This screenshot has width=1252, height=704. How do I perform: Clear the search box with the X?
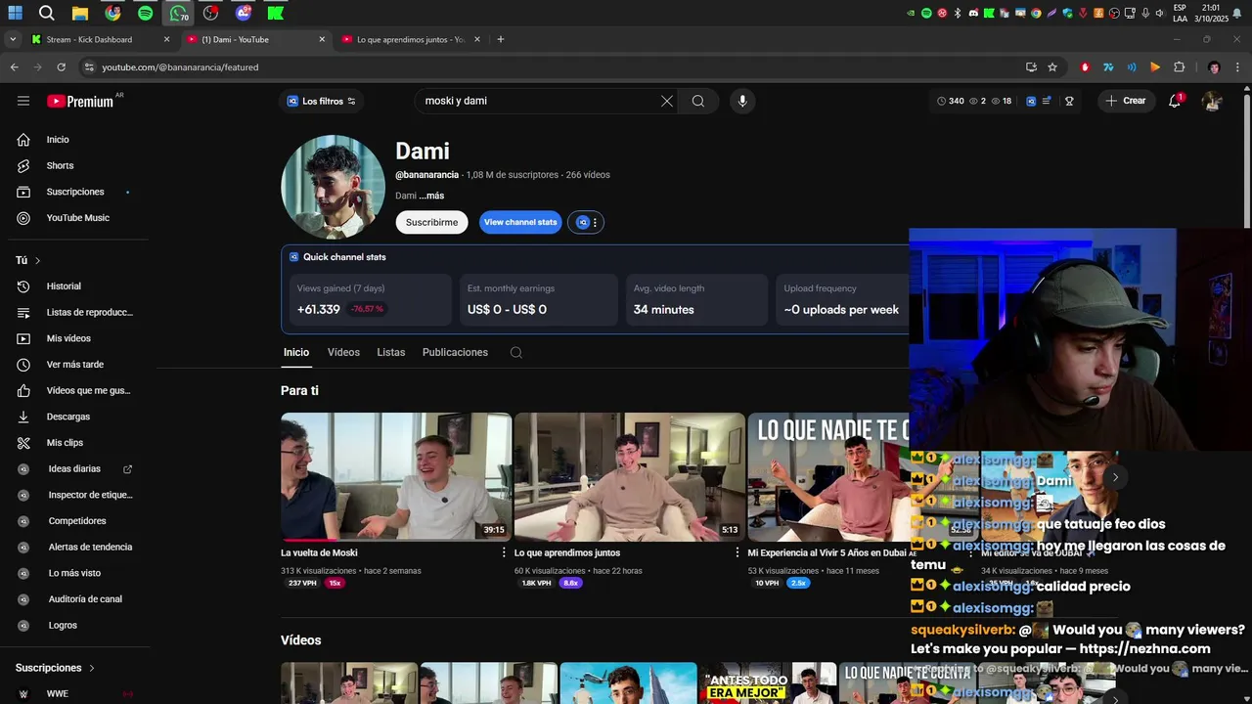[x=667, y=101]
